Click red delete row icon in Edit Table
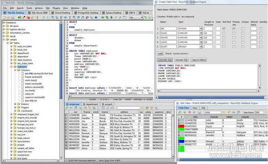The image size is (268, 164). pyautogui.click(x=190, y=112)
